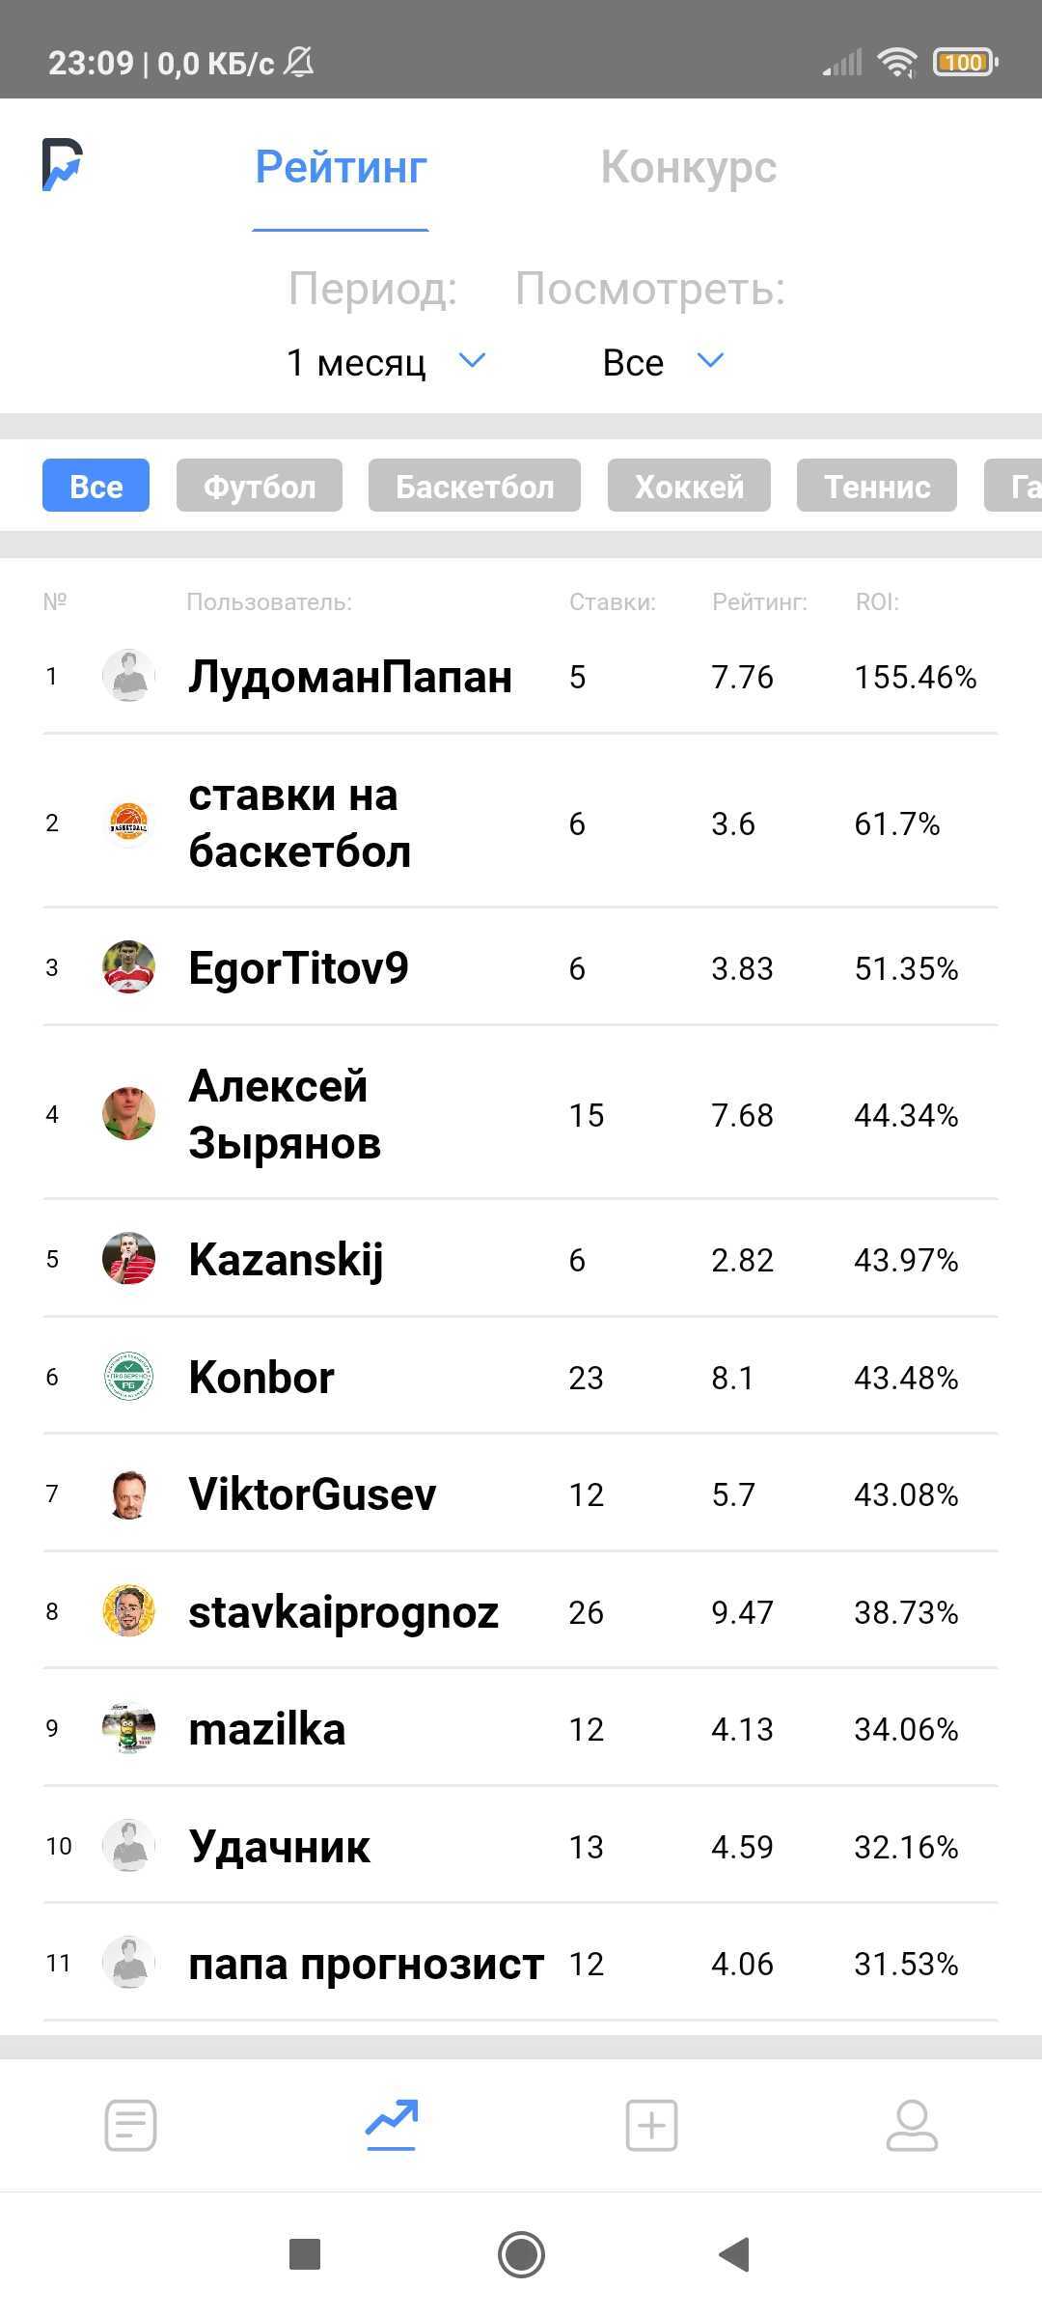Image resolution: width=1042 pixels, height=2317 pixels.
Task: Tap the plus icon to add a prediction
Action: [x=651, y=2124]
